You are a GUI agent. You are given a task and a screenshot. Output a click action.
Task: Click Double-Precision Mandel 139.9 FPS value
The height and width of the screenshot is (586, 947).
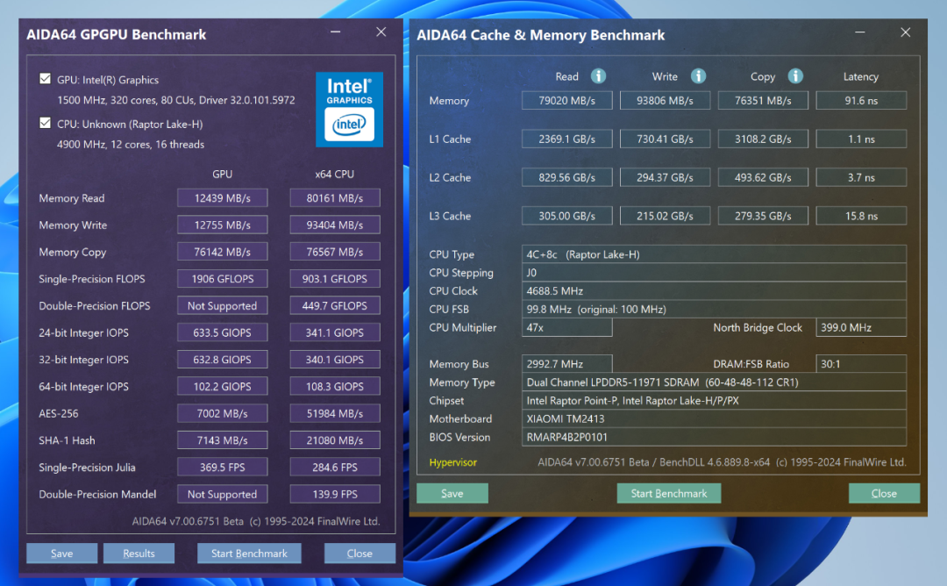[335, 494]
